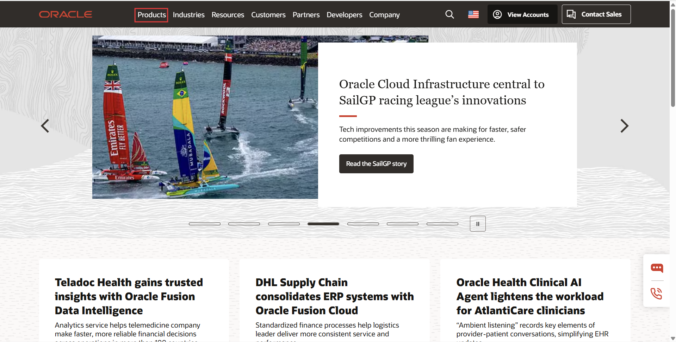Click the scrollbar down arrow
The height and width of the screenshot is (342, 676).
coord(673,338)
